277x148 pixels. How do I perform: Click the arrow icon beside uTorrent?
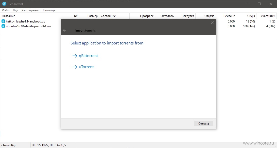click(x=75, y=67)
